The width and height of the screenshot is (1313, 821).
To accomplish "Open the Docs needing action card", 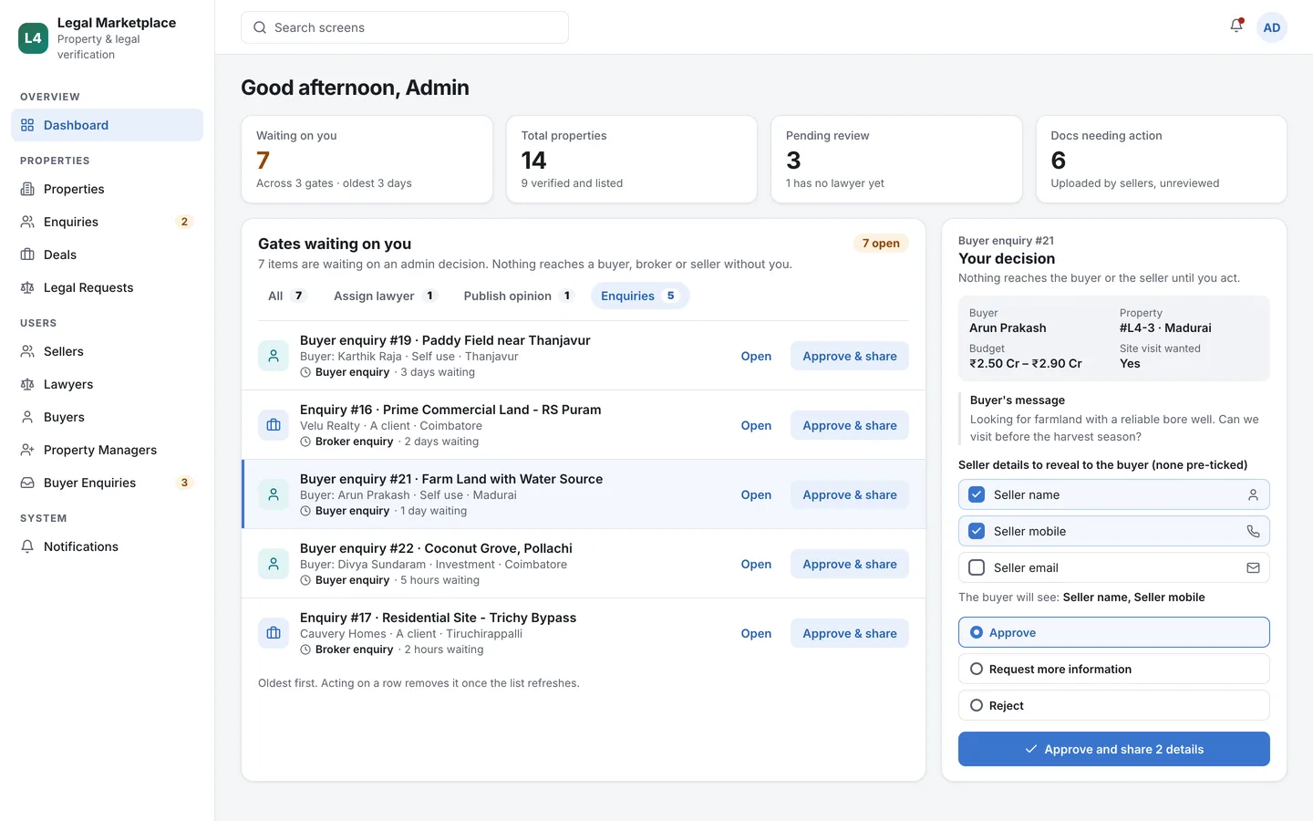I will (1161, 159).
